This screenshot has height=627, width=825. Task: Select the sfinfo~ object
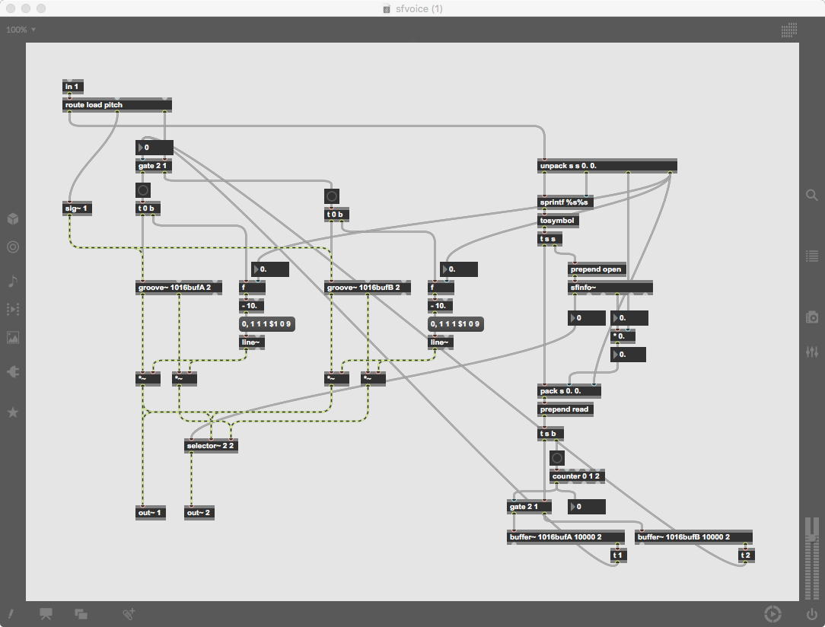[x=610, y=288]
